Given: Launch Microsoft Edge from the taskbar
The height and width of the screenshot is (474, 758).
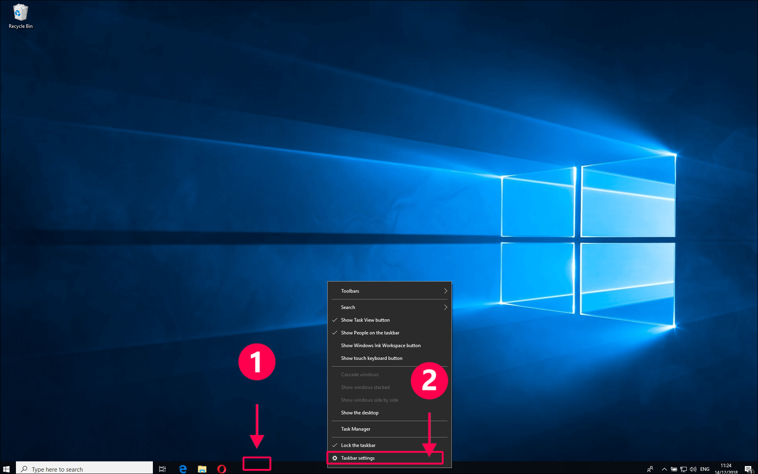Looking at the screenshot, I should click(x=183, y=469).
